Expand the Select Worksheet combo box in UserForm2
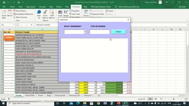The image size is (189, 106). [85, 32]
